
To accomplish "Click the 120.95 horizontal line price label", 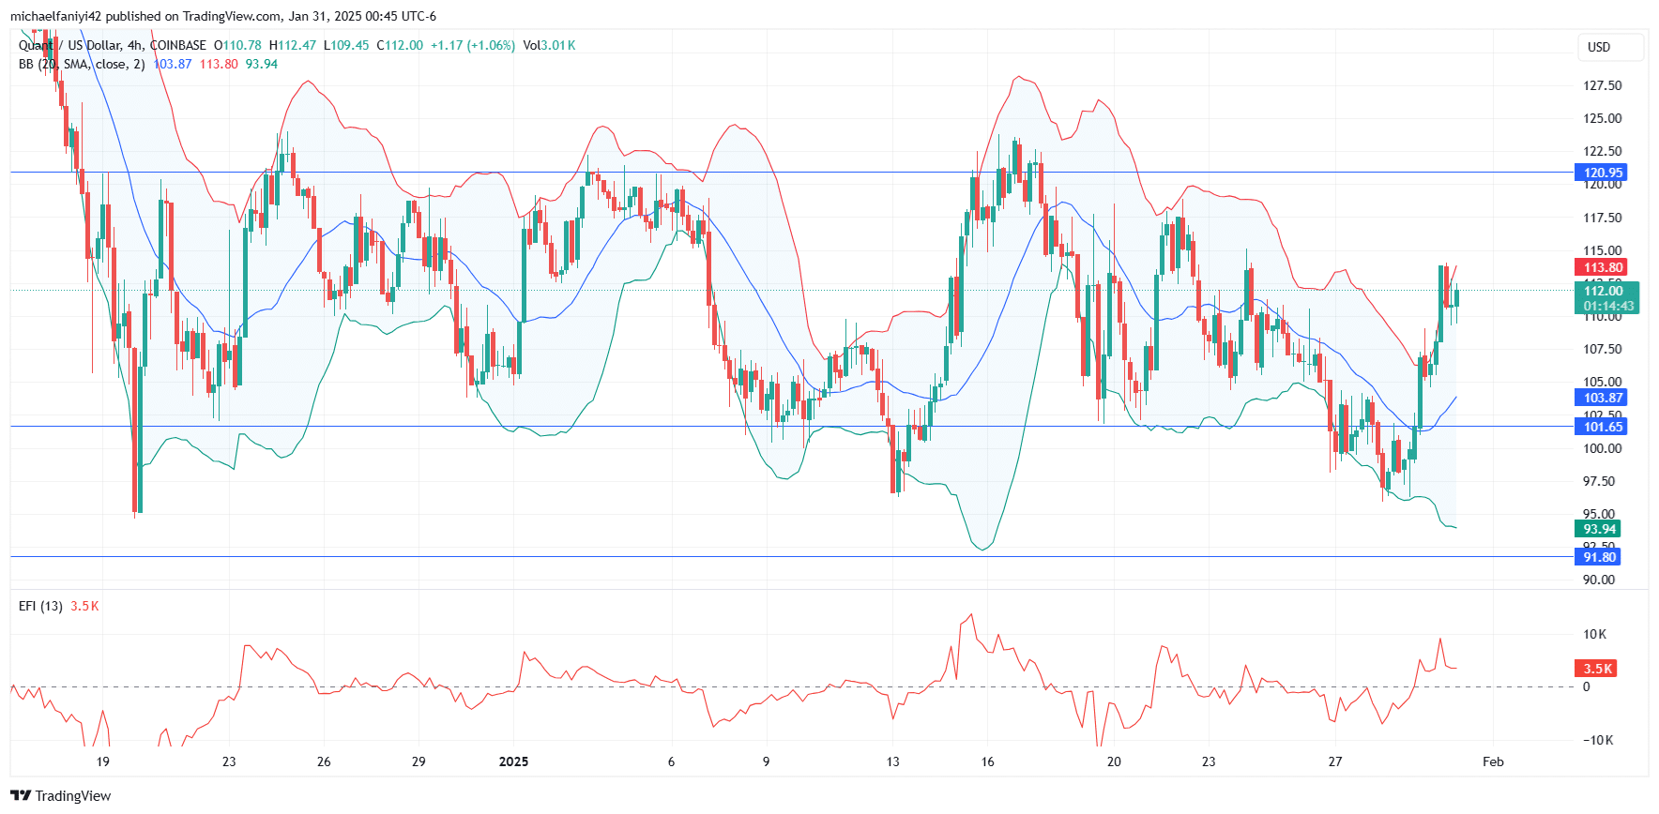I will [1603, 173].
